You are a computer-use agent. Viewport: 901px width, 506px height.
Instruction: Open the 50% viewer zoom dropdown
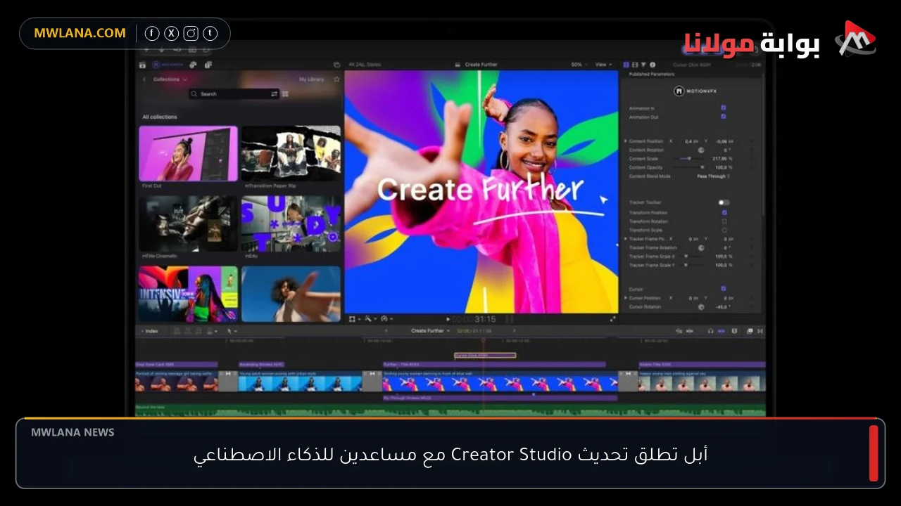(579, 65)
